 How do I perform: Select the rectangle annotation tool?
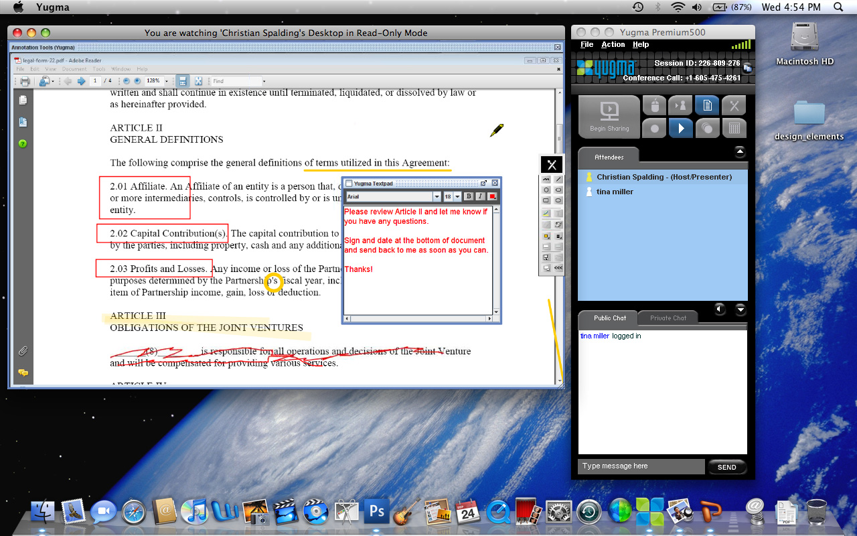point(546,200)
